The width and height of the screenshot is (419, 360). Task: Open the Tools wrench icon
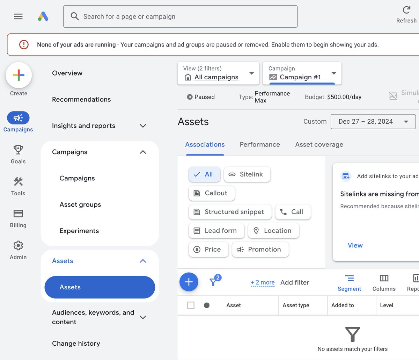click(18, 182)
